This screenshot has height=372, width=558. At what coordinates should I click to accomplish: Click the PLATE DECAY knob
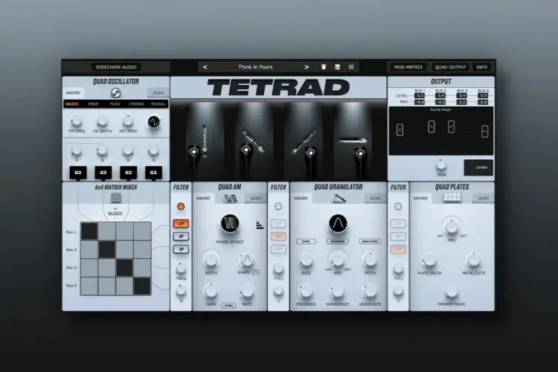pyautogui.click(x=429, y=262)
